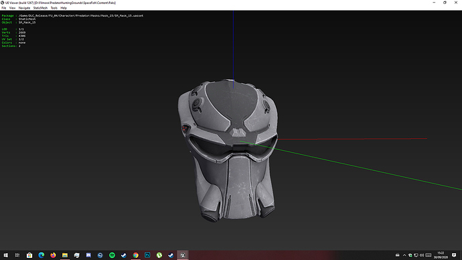The width and height of the screenshot is (462, 260).
Task: Open Discord from the taskbar
Action: (88, 255)
